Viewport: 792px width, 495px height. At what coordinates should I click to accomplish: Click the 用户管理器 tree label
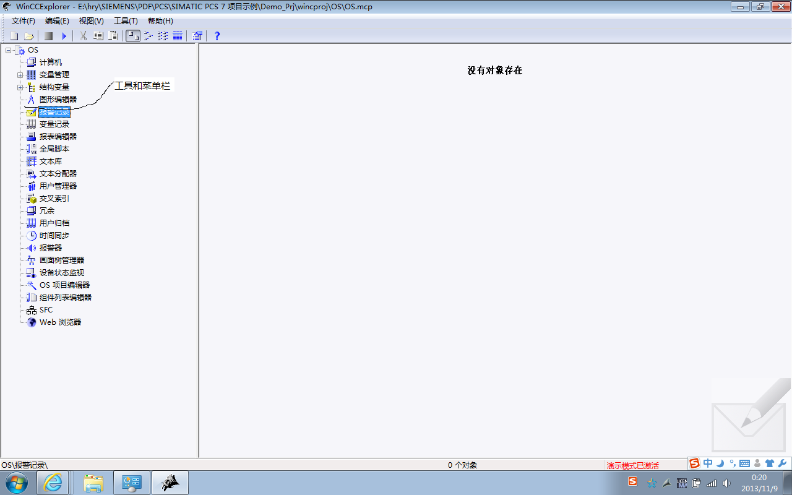pyautogui.click(x=58, y=186)
